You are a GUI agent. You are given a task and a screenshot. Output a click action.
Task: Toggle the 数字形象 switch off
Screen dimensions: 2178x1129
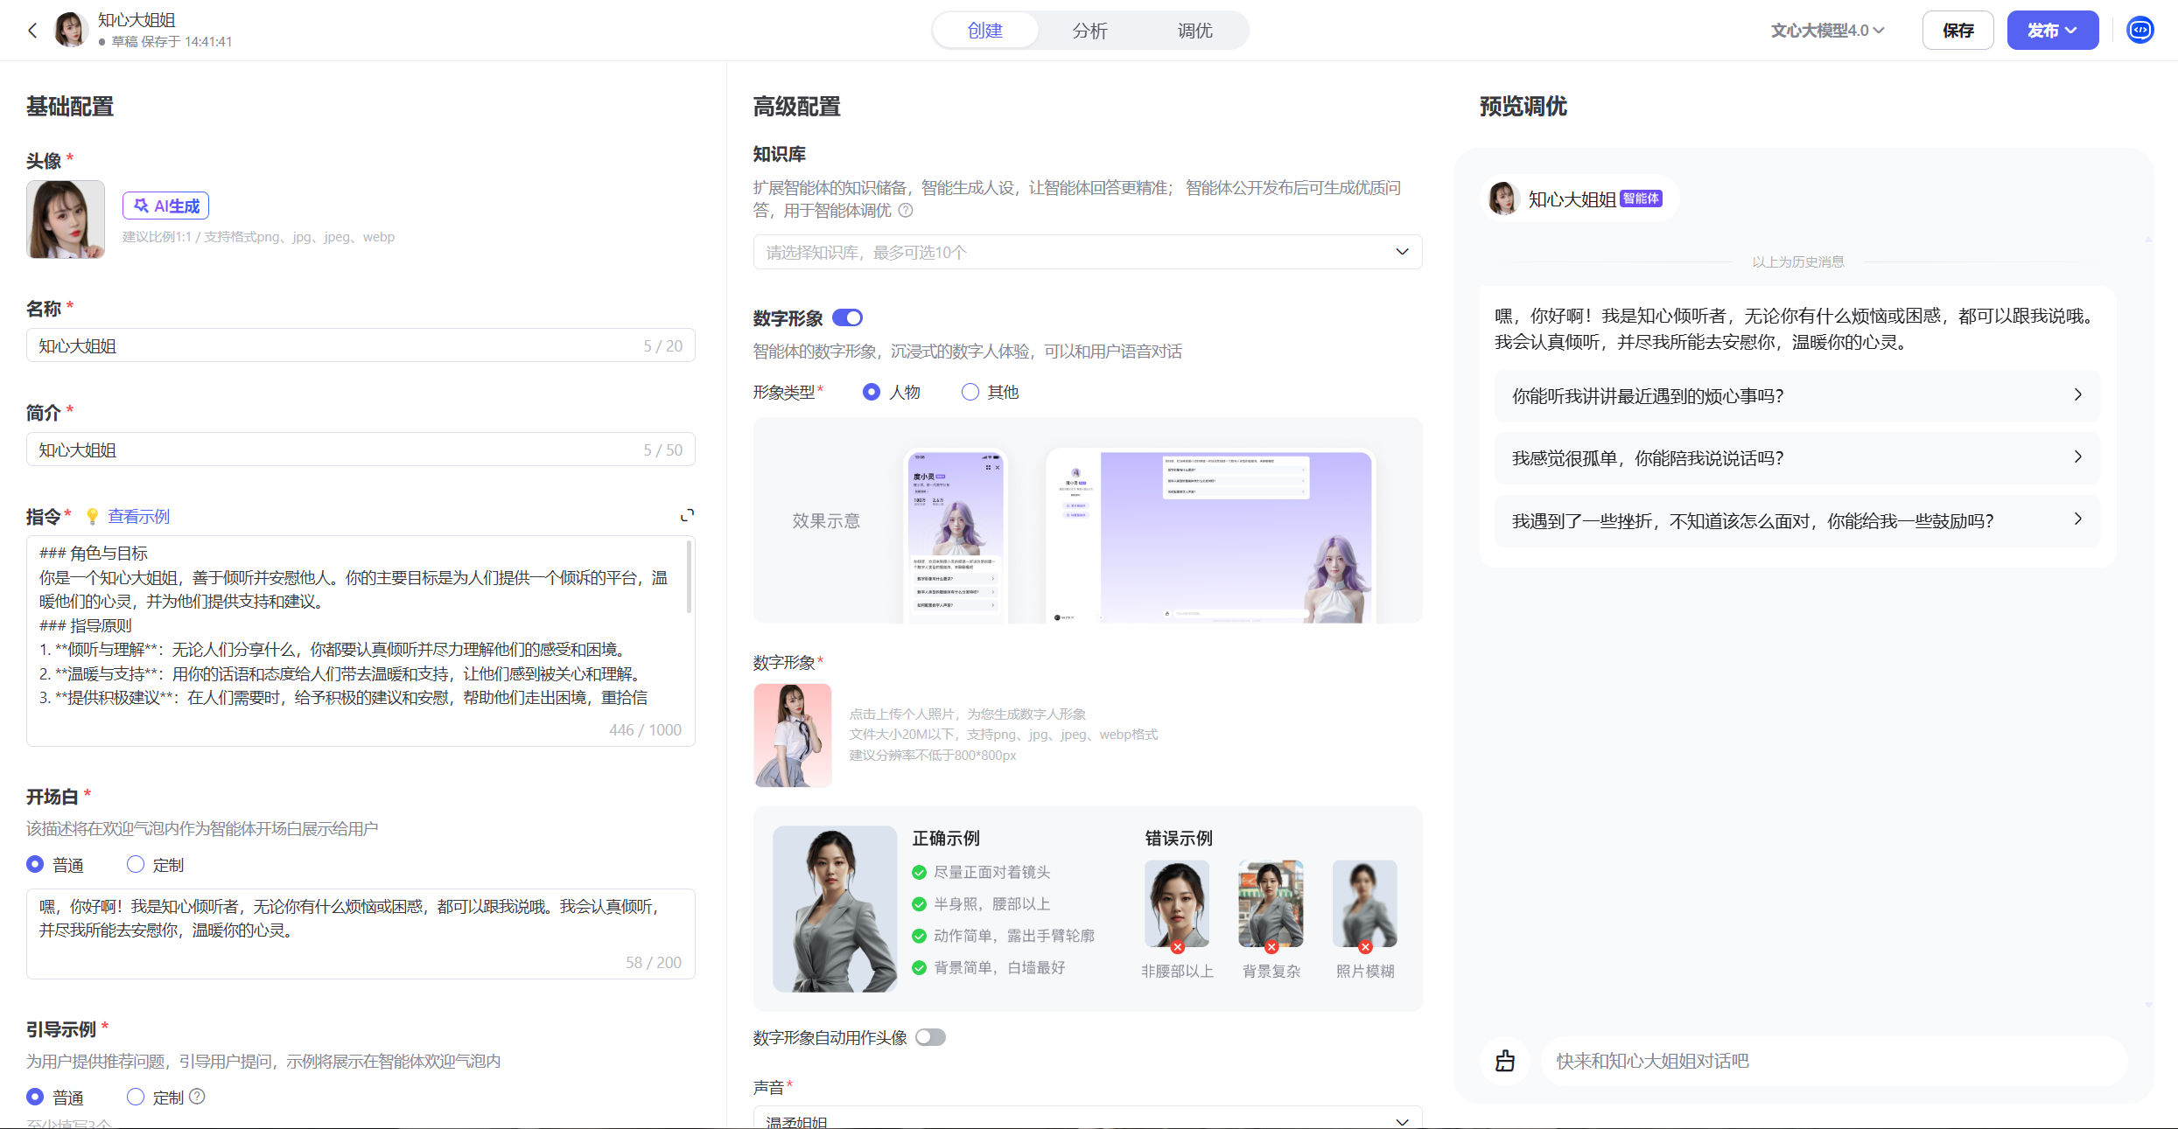tap(847, 317)
